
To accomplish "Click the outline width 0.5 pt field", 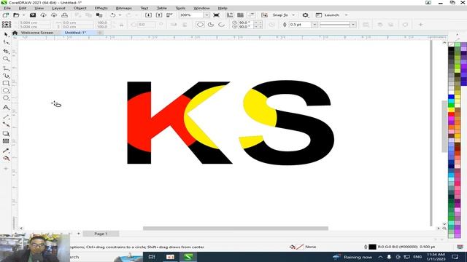I will click(x=300, y=25).
